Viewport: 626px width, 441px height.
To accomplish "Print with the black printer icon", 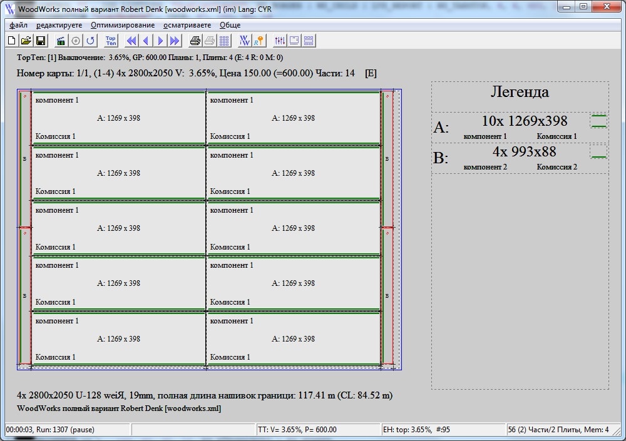I will pos(195,40).
